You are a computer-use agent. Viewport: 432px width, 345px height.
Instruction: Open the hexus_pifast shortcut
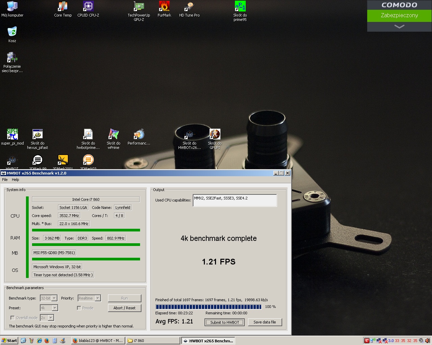tap(37, 139)
